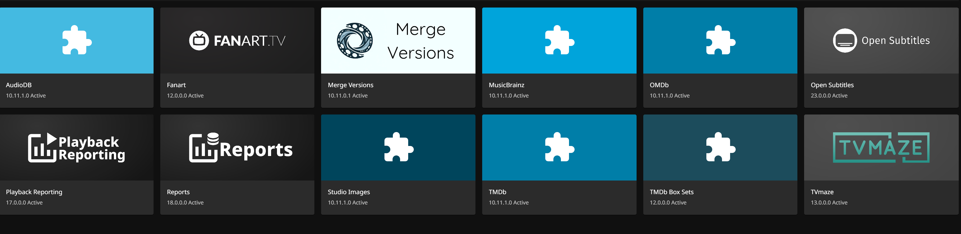Click the Studio Images puzzle piece icon

(398, 147)
